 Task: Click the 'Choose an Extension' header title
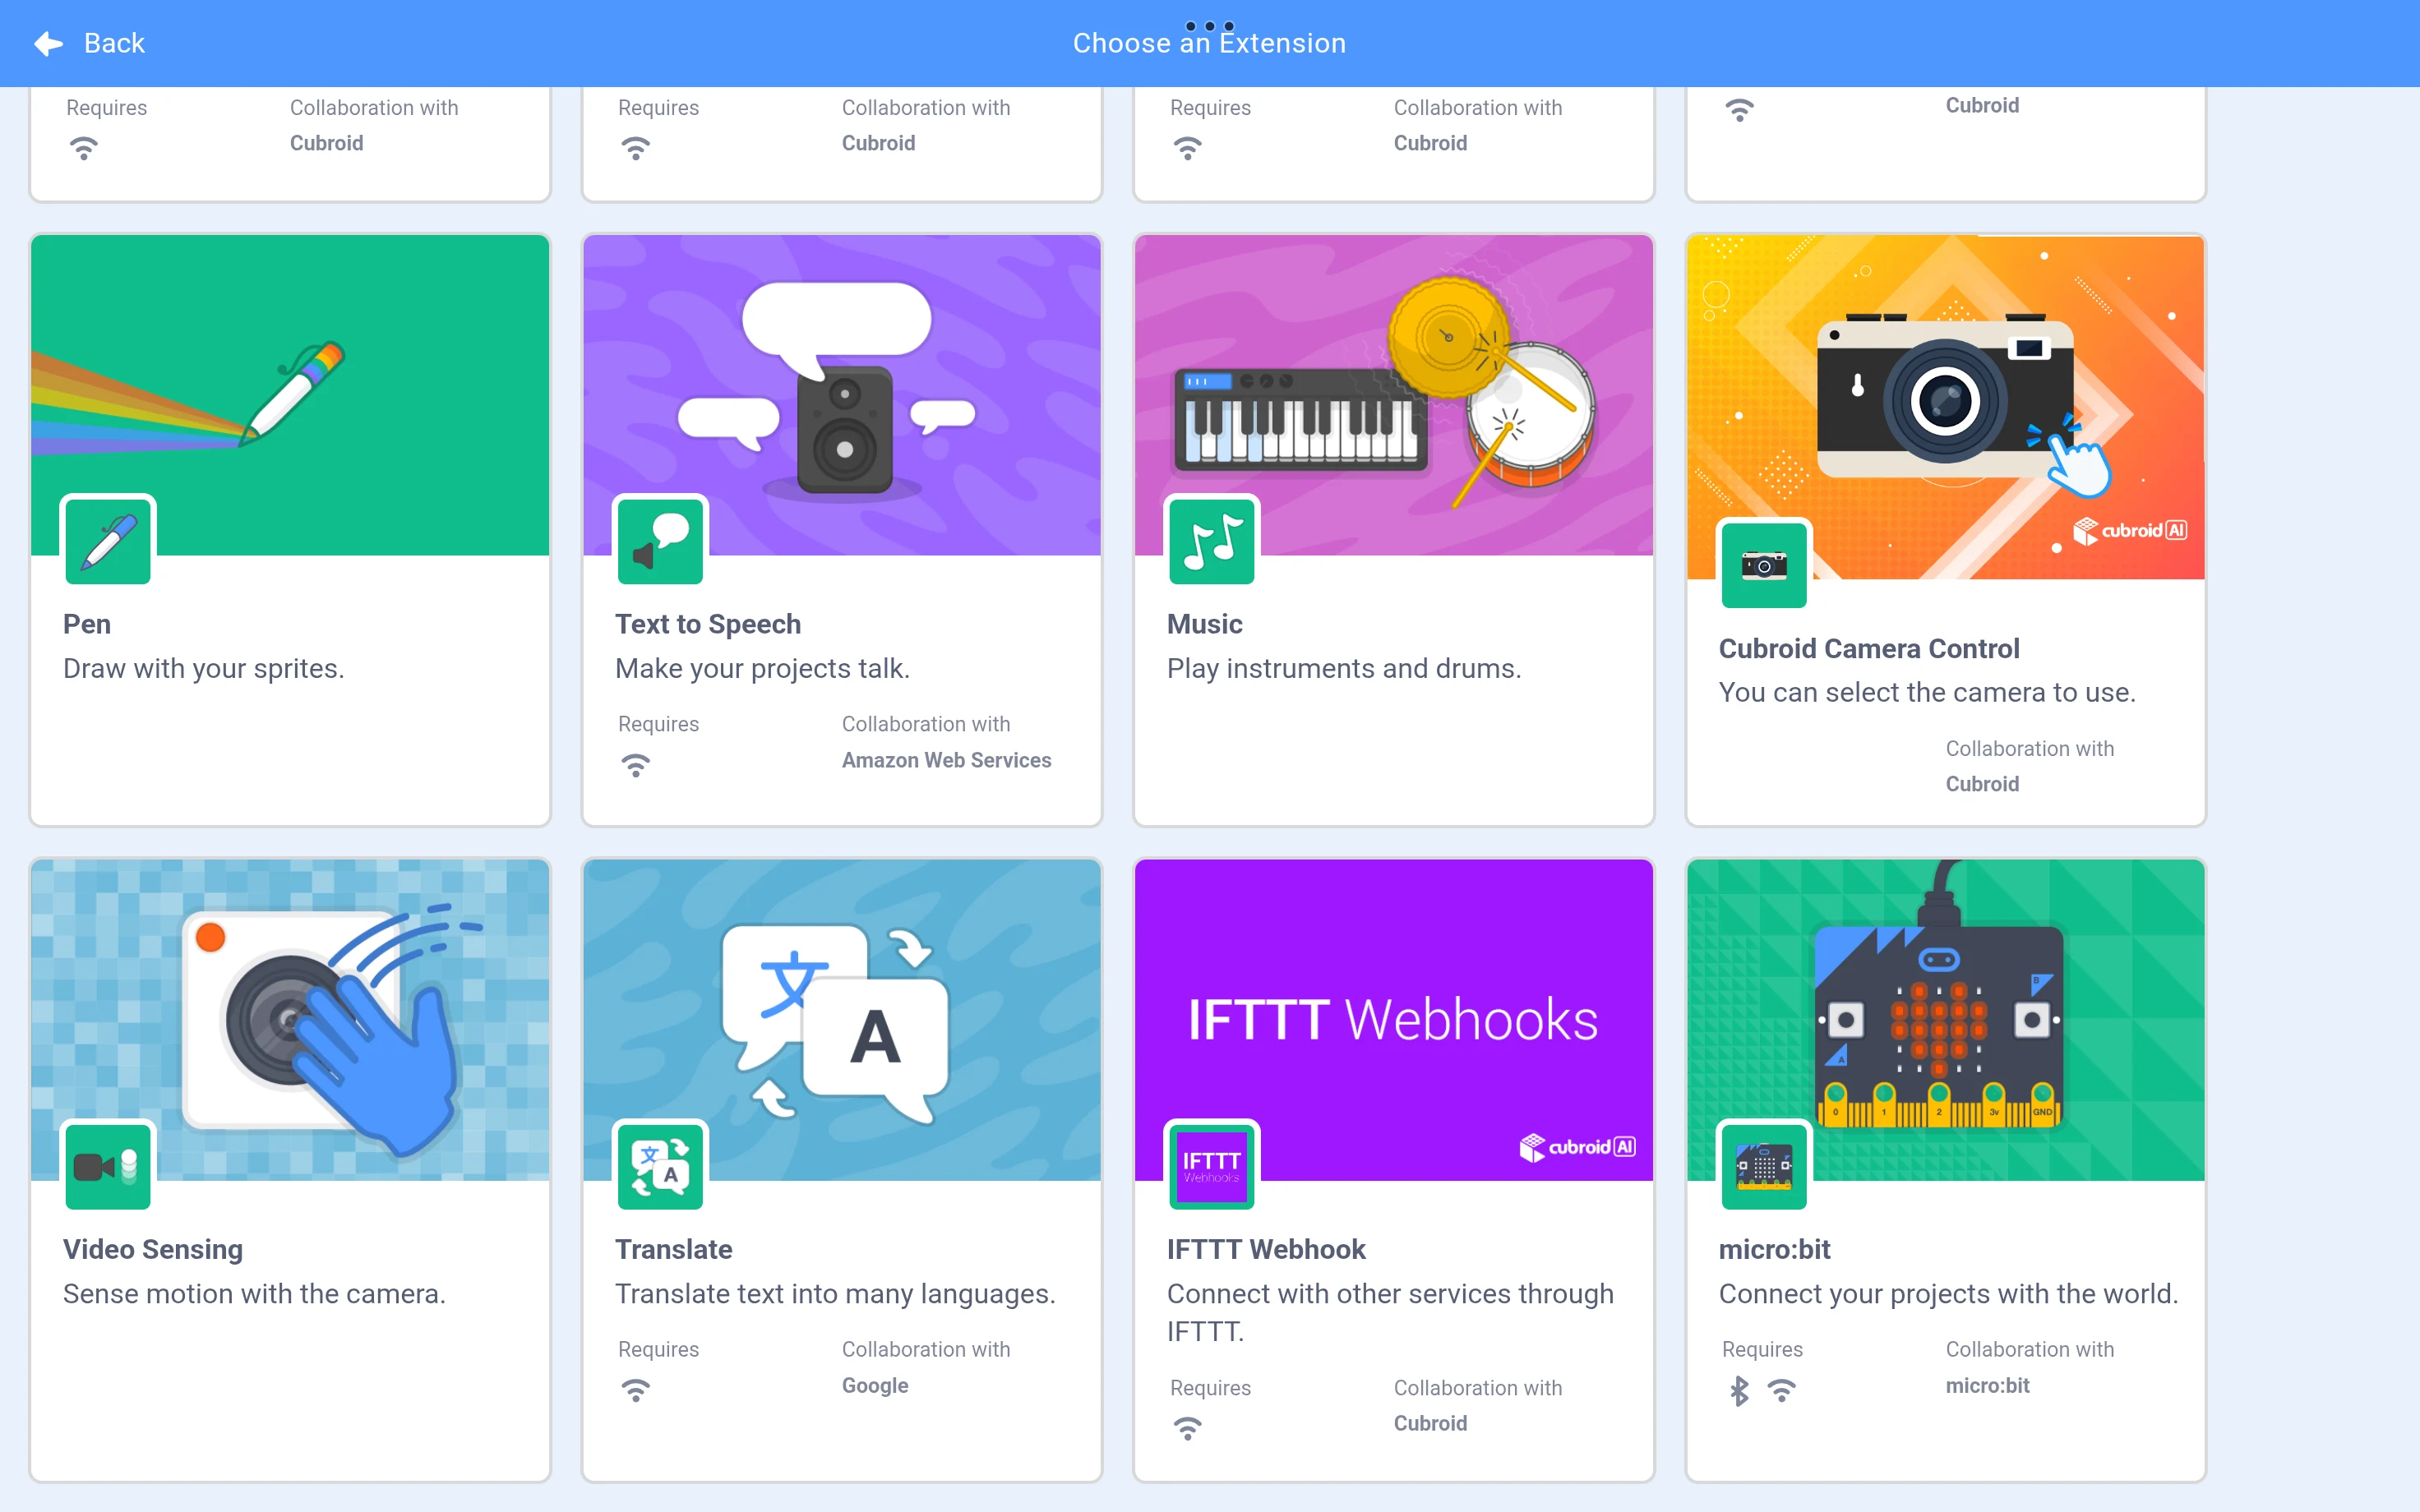1209,43
